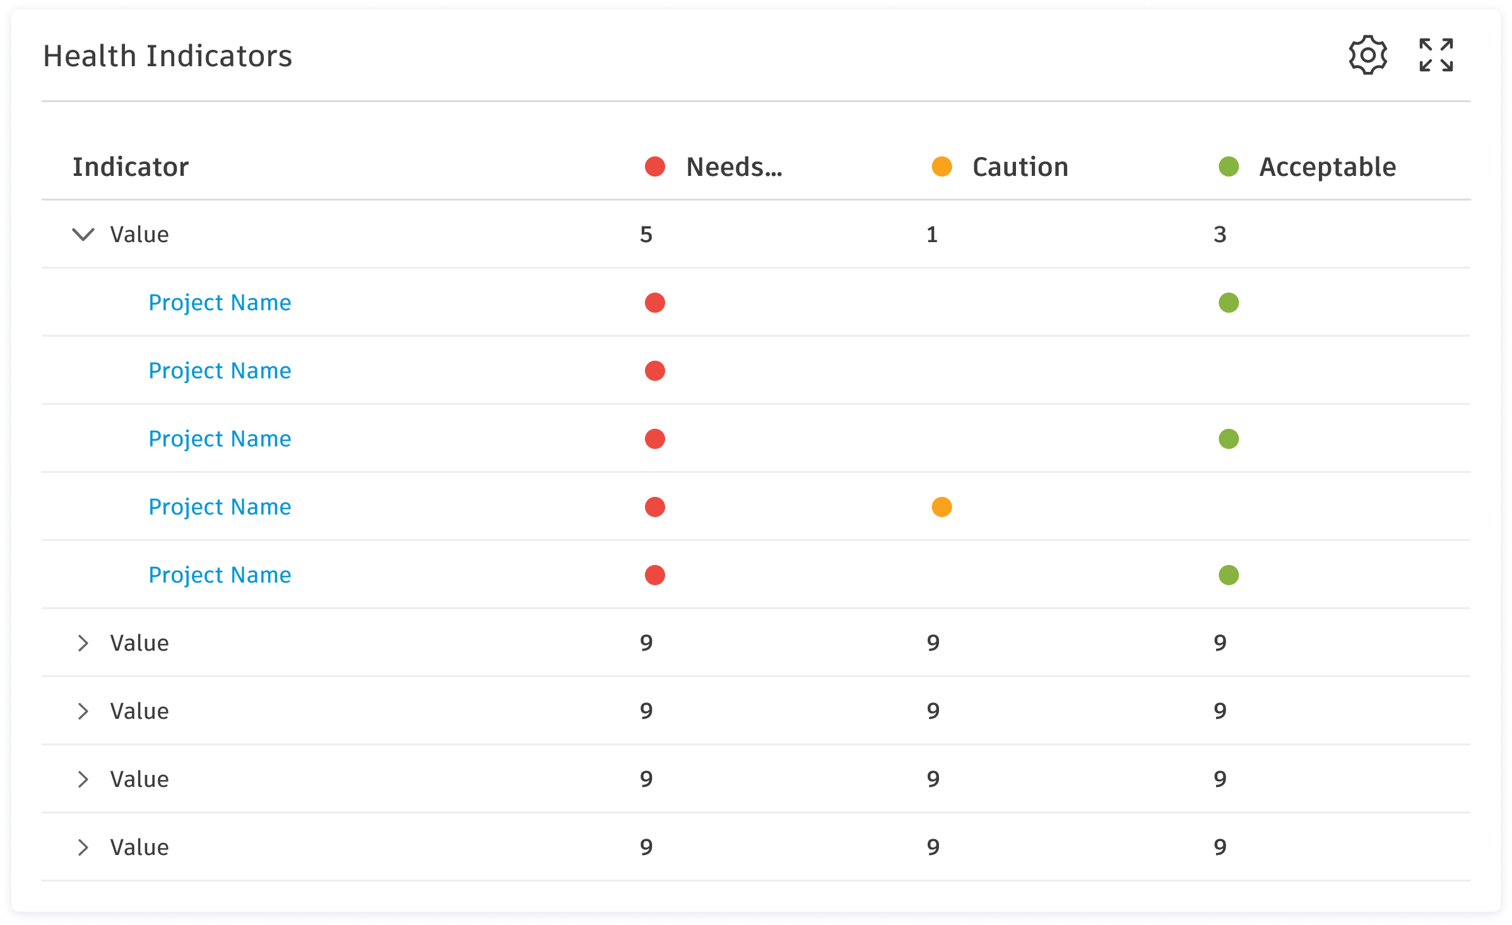Open the fifth Project Name link
Screen dimensions: 1512x925
point(220,575)
